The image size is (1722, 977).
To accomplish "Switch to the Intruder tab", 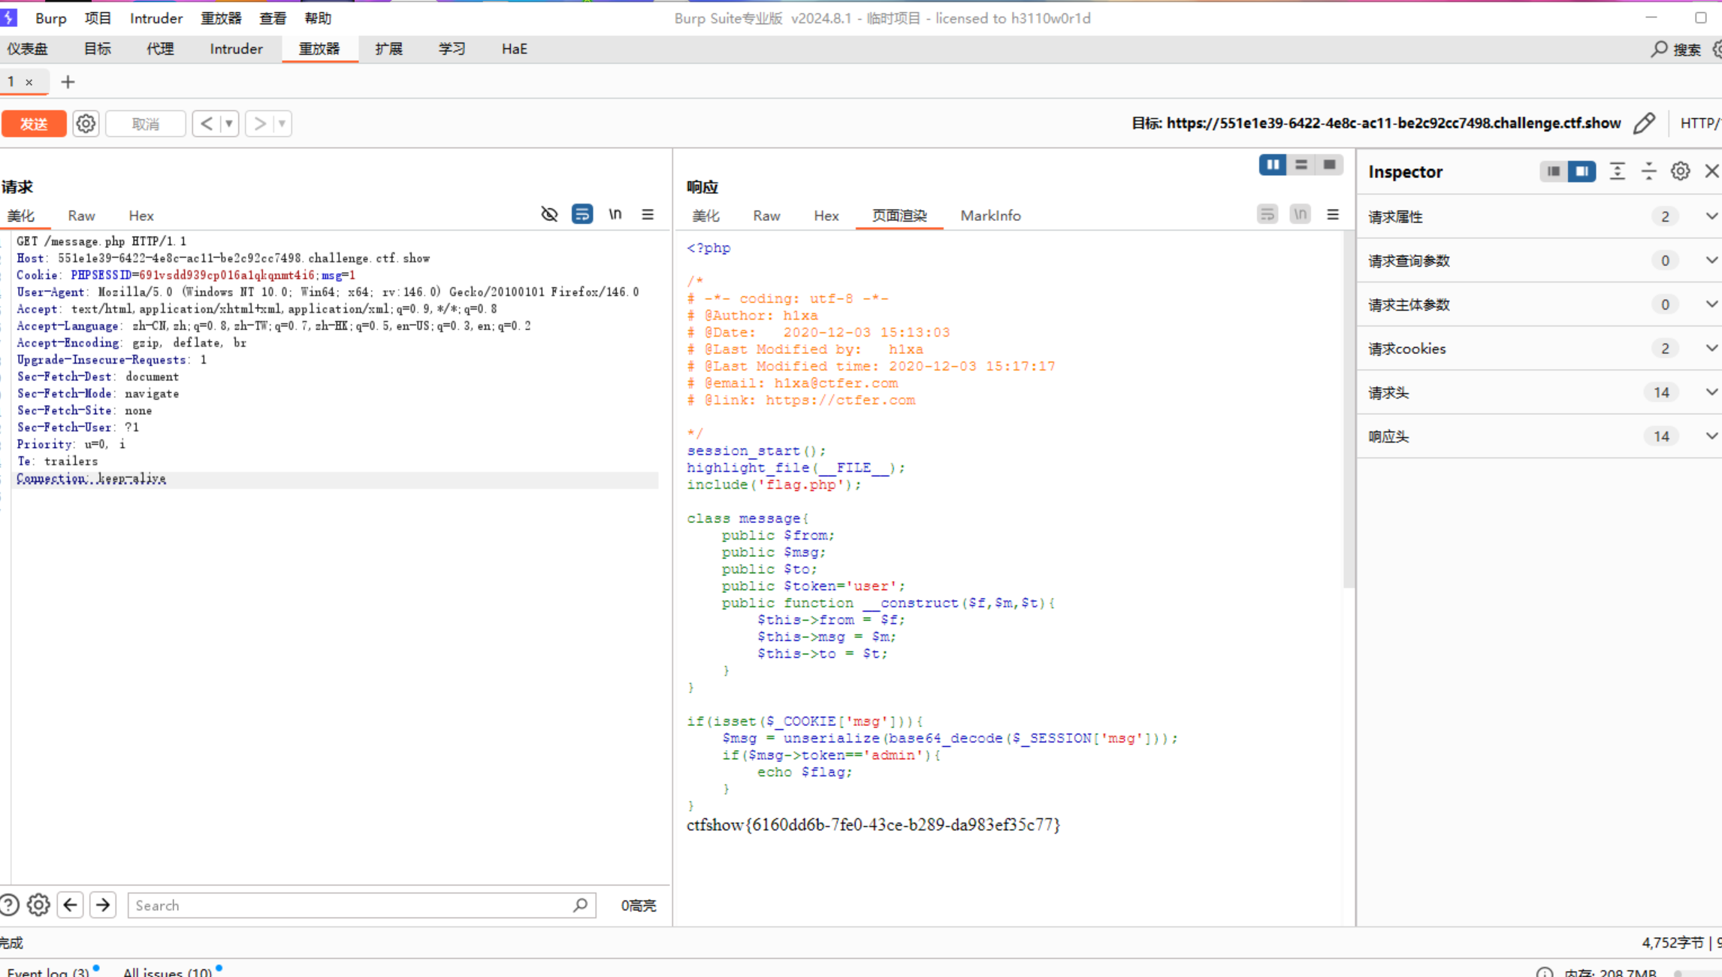I will [x=236, y=50].
